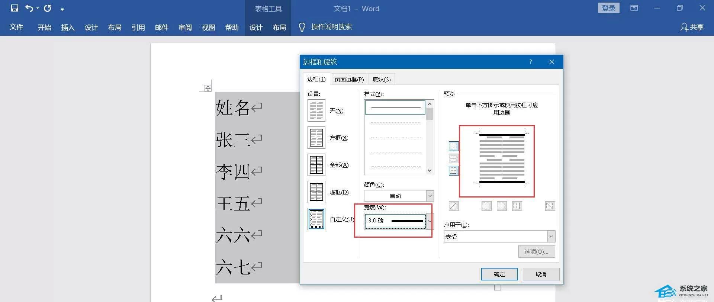Open the 审阅 ribbon tab
Viewport: 714px width, 302px height.
click(x=185, y=27)
